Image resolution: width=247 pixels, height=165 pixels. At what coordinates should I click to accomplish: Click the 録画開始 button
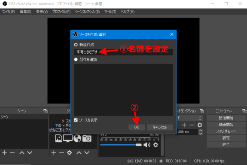point(226,125)
